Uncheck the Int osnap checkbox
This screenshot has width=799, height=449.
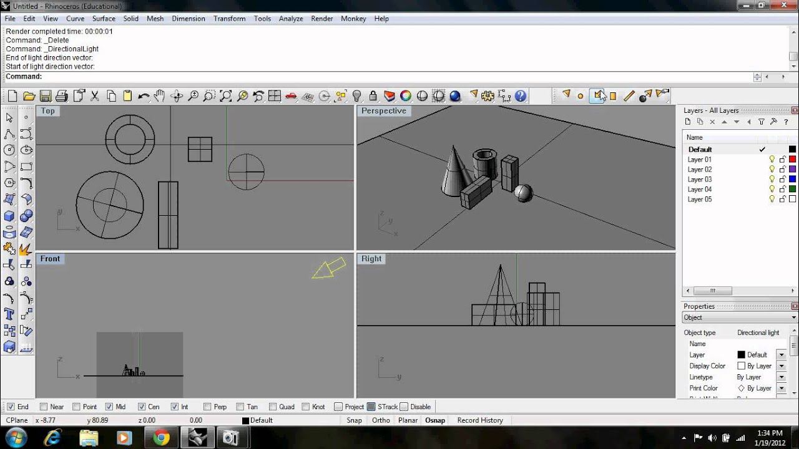click(x=175, y=407)
